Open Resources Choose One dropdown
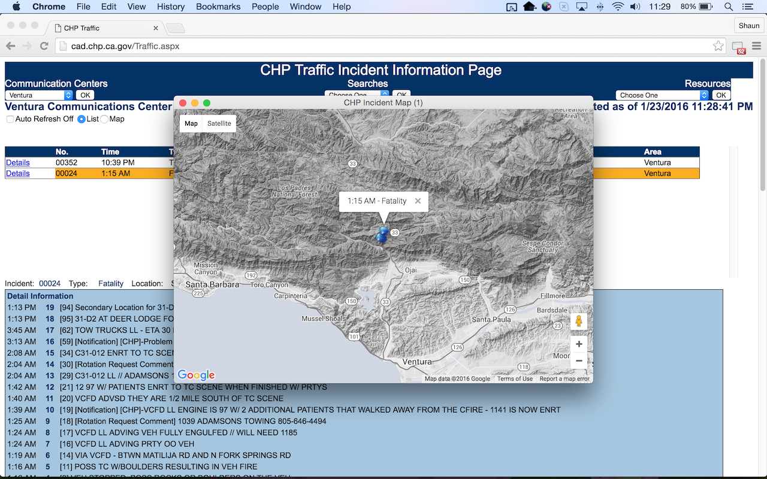This screenshot has width=767, height=479. click(662, 95)
